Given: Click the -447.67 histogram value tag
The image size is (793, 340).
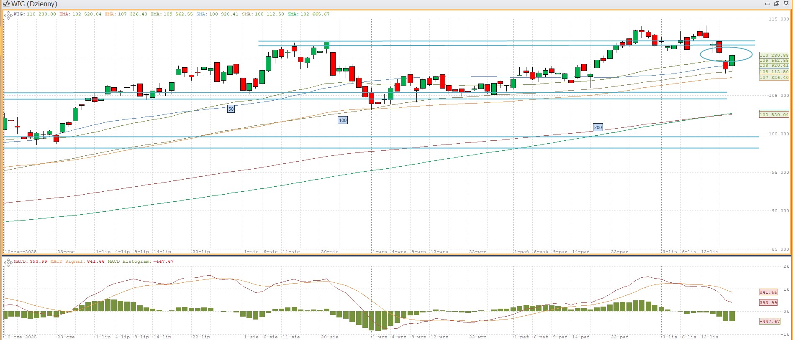Looking at the screenshot, I should click(x=770, y=321).
